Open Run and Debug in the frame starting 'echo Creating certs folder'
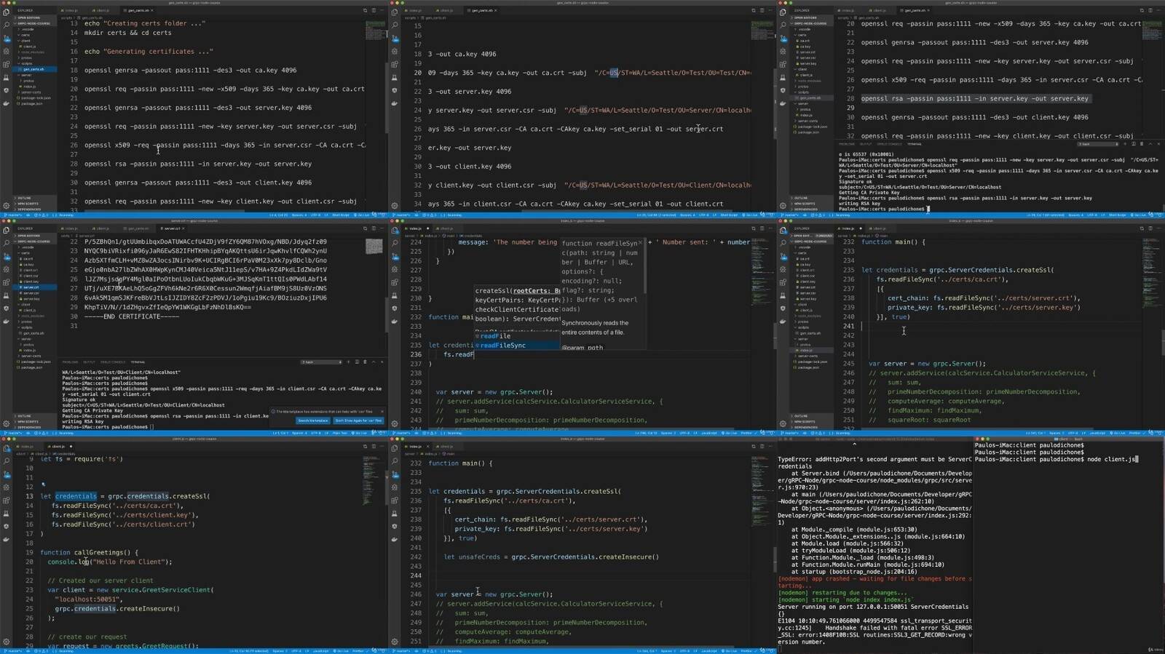The image size is (1165, 654). coord(6,51)
